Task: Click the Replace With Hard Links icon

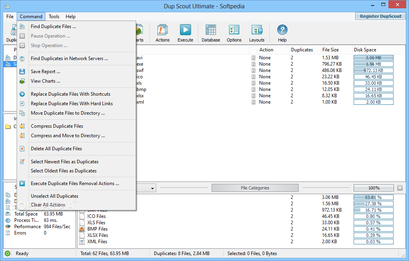Action: tap(22, 104)
